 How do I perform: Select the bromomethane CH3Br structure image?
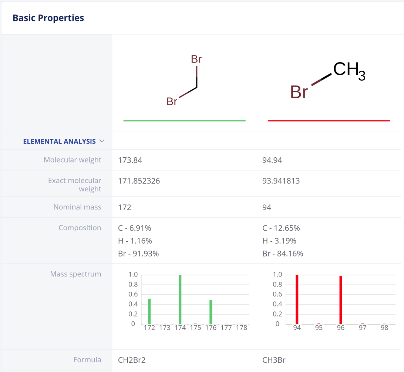tap(328, 80)
